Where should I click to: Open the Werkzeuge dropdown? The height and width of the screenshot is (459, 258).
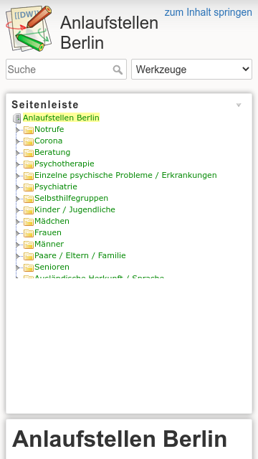pos(191,69)
